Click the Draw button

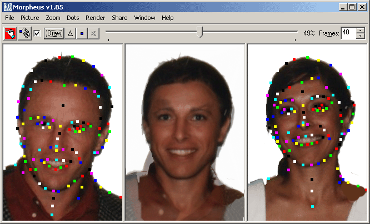point(54,33)
